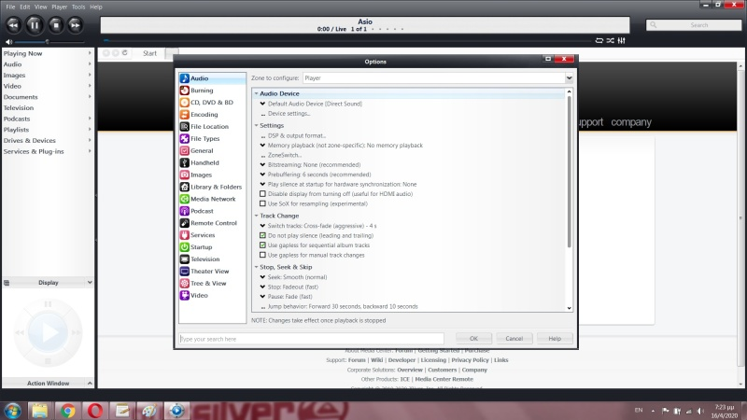
Task: Collapse the Settings section
Action: point(256,125)
